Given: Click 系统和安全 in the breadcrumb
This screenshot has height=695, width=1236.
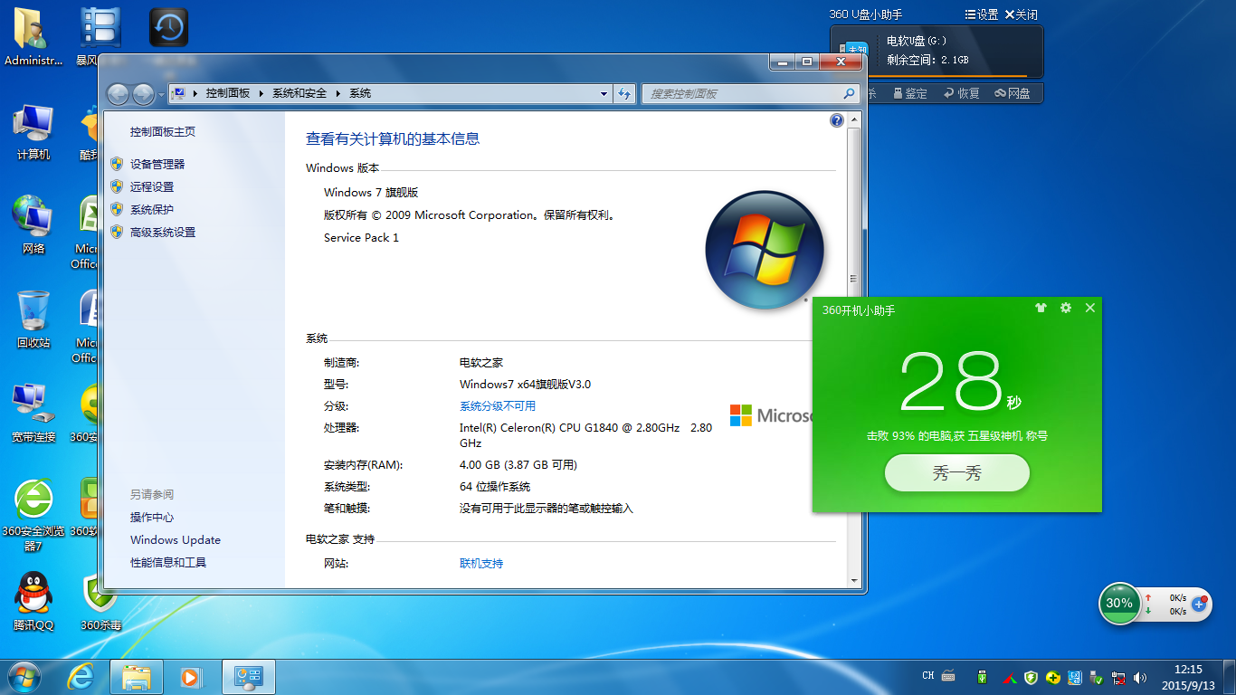Looking at the screenshot, I should tap(299, 93).
